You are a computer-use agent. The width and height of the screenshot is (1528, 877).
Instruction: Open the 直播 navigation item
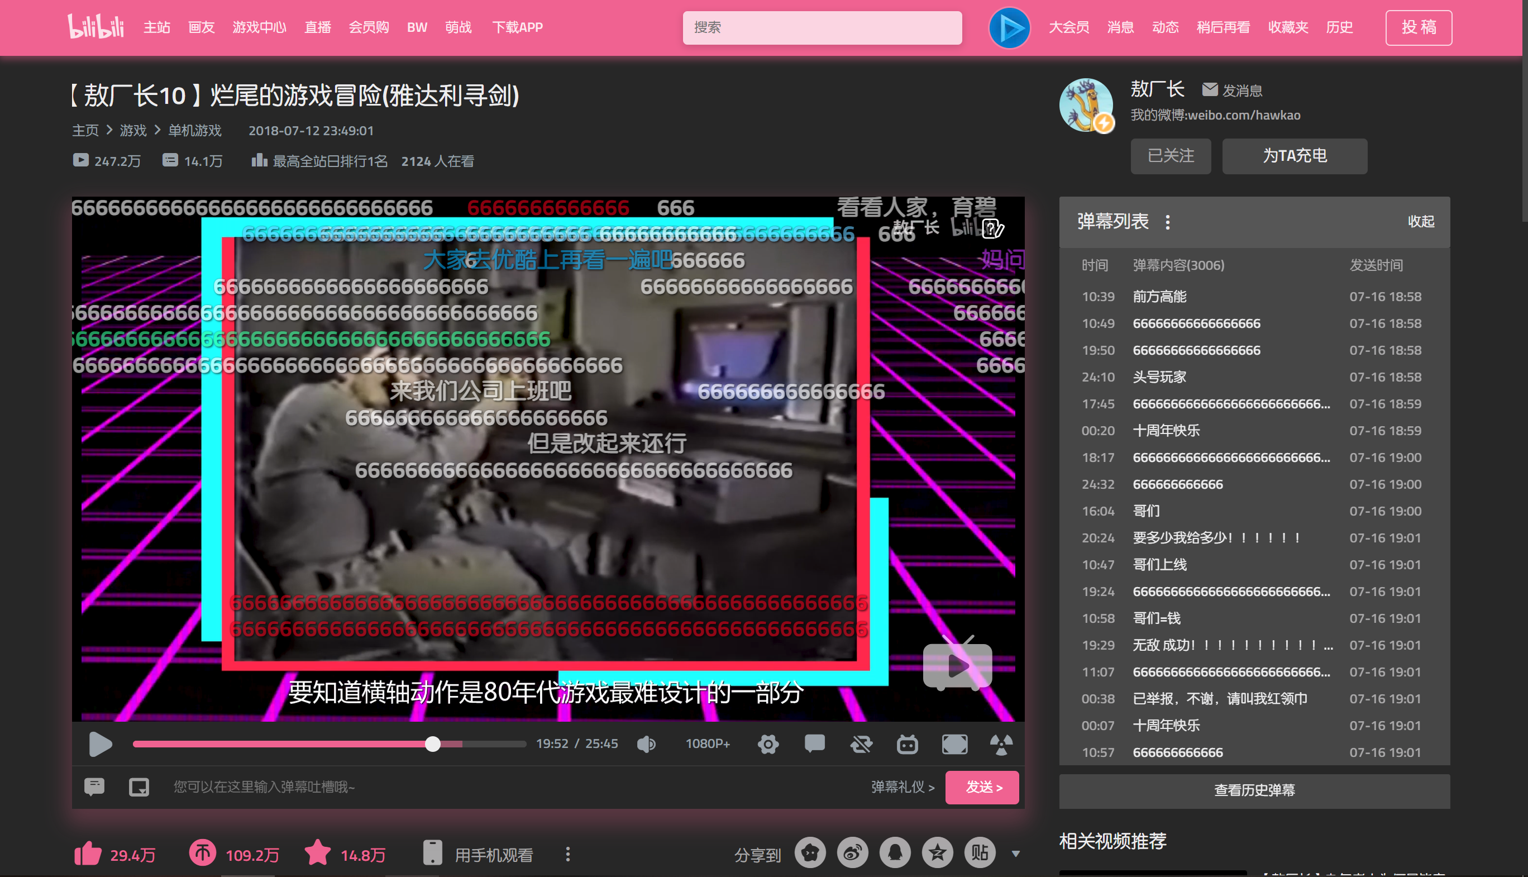(317, 28)
